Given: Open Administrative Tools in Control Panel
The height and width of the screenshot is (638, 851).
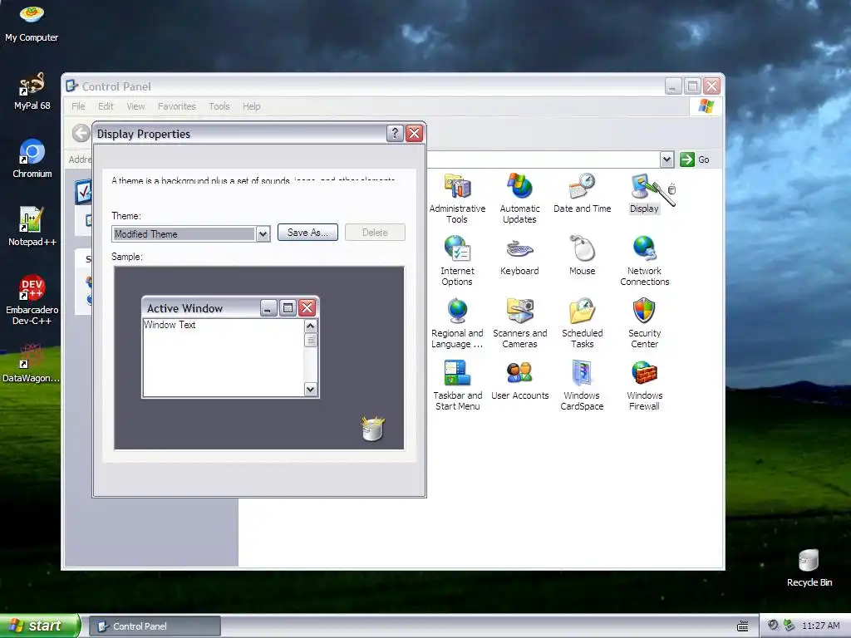Looking at the screenshot, I should pyautogui.click(x=457, y=199).
